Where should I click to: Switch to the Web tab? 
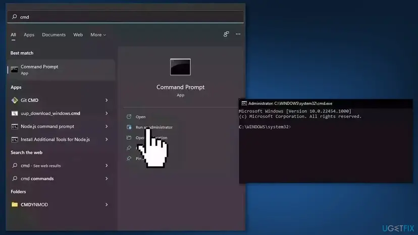(x=78, y=35)
